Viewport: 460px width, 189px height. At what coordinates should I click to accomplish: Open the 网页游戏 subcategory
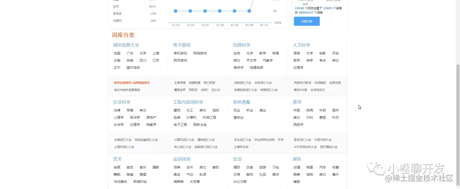click(180, 60)
